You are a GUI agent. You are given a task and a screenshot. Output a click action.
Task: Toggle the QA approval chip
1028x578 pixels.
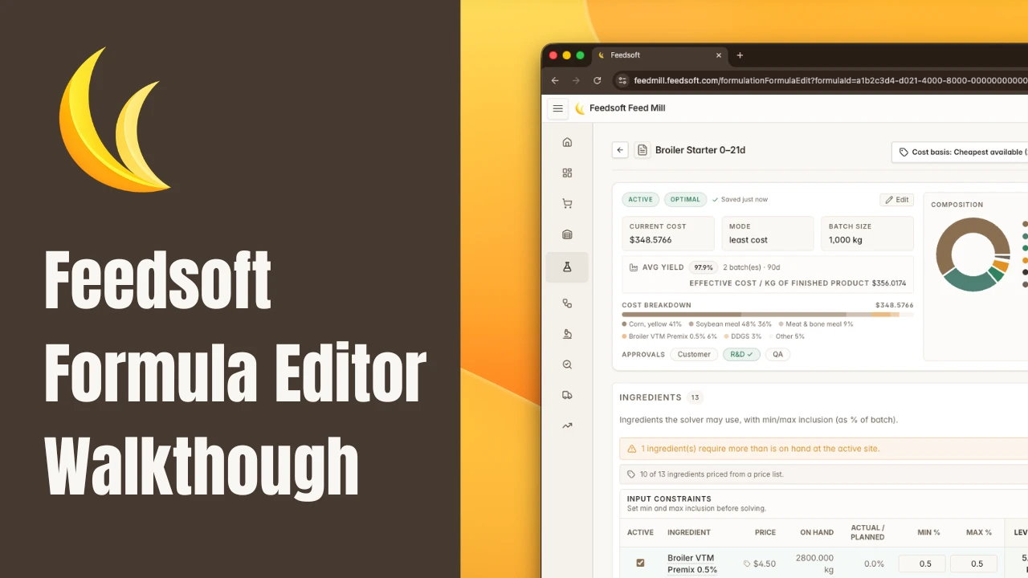[777, 354]
